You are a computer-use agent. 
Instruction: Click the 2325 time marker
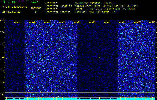point(77,22)
